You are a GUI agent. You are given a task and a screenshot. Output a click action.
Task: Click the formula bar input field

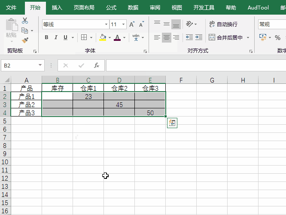(196, 65)
